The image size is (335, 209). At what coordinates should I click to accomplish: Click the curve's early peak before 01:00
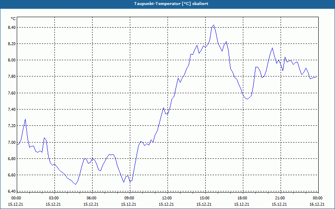click(x=26, y=119)
